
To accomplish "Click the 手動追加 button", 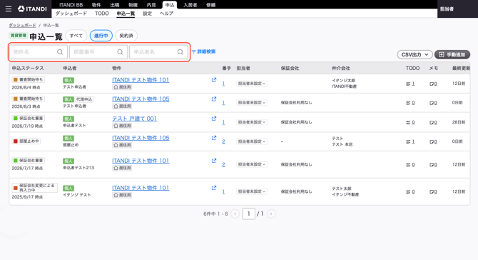I will pos(452,54).
